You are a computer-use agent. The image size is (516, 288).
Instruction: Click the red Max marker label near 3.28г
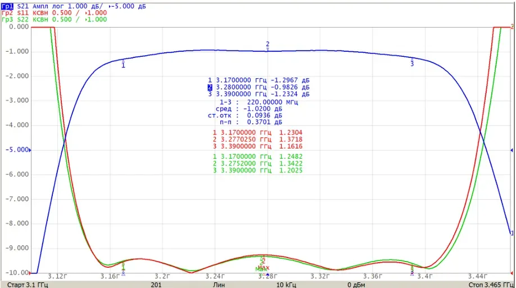[264, 268]
